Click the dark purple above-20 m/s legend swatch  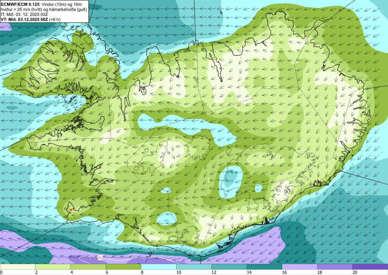point(370,267)
